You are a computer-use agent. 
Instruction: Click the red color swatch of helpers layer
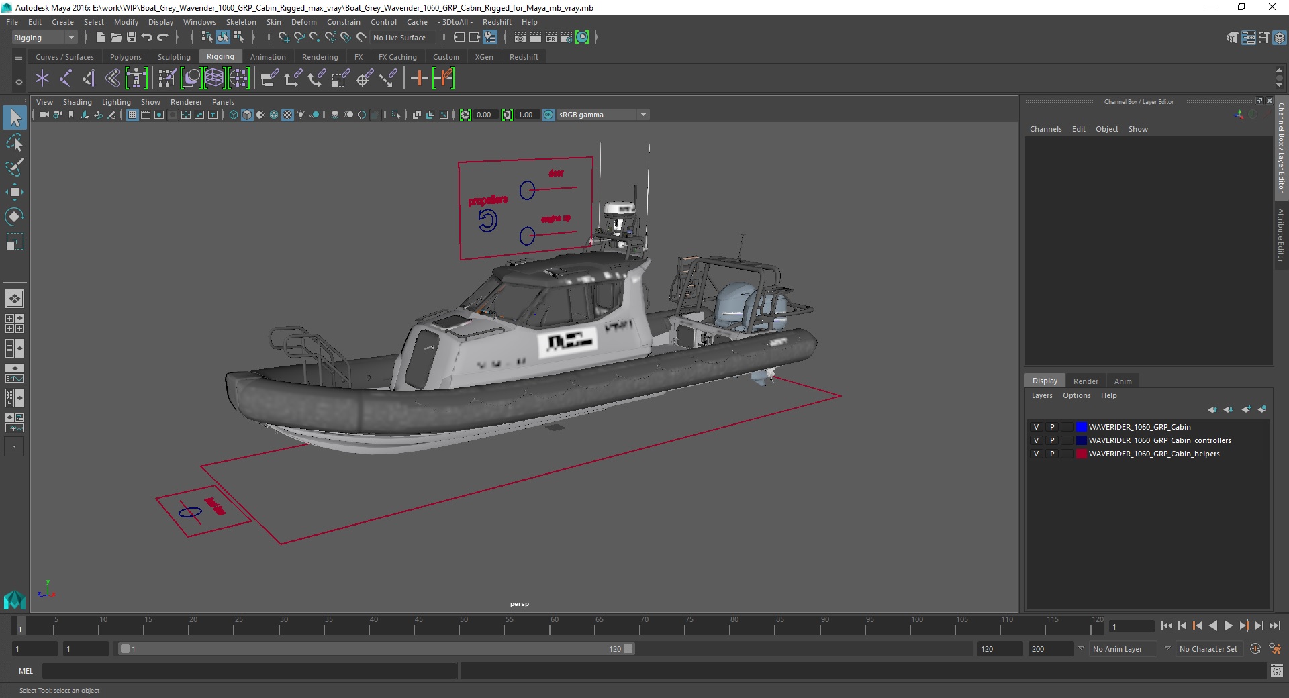click(x=1082, y=454)
